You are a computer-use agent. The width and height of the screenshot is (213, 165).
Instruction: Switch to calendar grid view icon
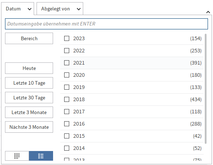[x=17, y=156]
